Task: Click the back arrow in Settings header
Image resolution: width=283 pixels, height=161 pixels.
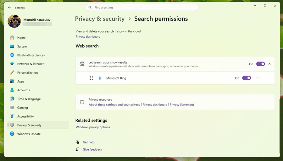Action: (9, 8)
